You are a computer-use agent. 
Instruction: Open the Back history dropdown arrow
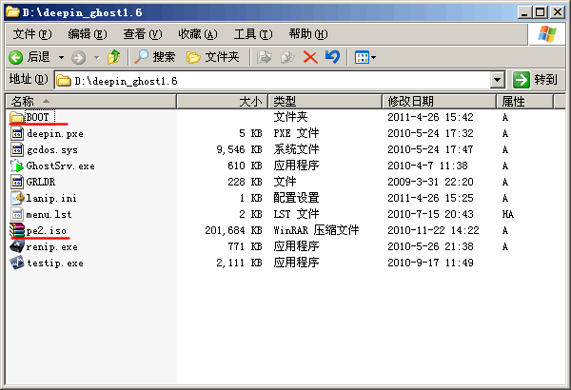(x=61, y=57)
